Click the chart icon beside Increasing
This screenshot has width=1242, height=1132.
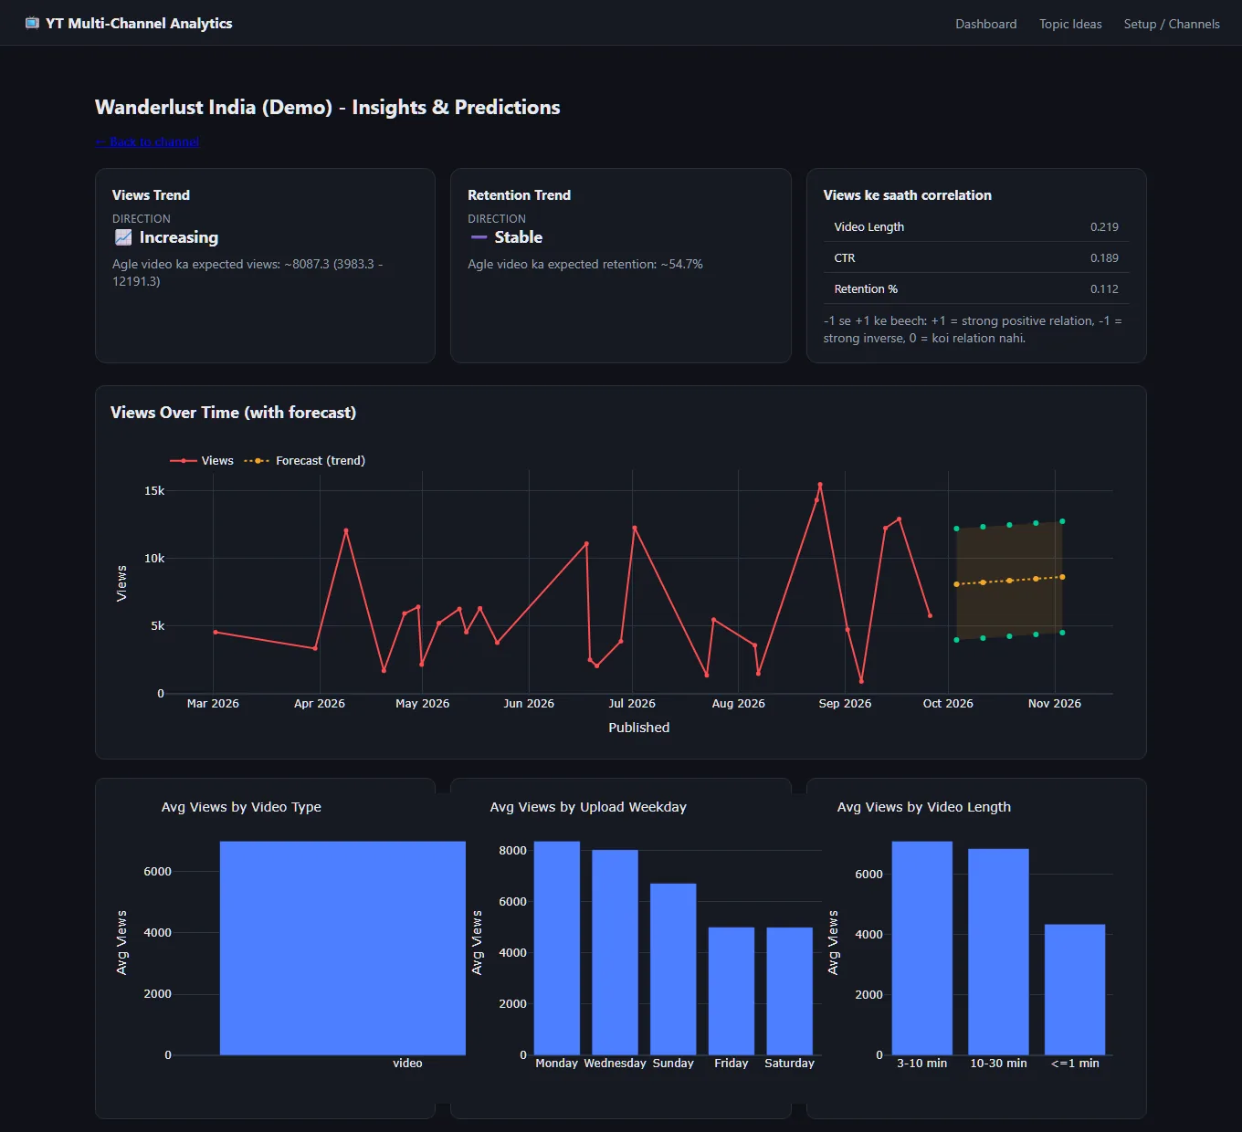pyautogui.click(x=123, y=237)
